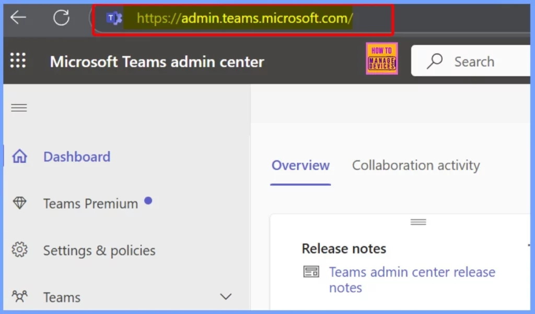Select the Teams navigation item
Screen dimensions: 535x314
(x=62, y=297)
